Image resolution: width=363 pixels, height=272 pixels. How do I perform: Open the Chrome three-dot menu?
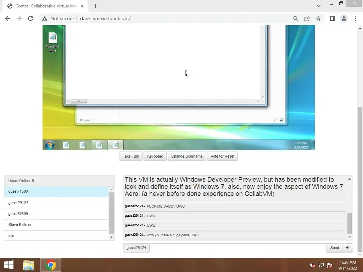coord(355,18)
